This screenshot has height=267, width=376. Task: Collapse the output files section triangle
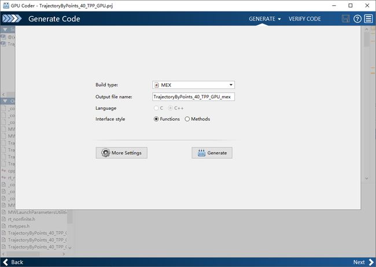coord(5,101)
